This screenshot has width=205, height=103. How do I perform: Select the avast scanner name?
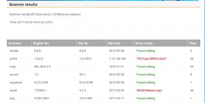coord(13,90)
